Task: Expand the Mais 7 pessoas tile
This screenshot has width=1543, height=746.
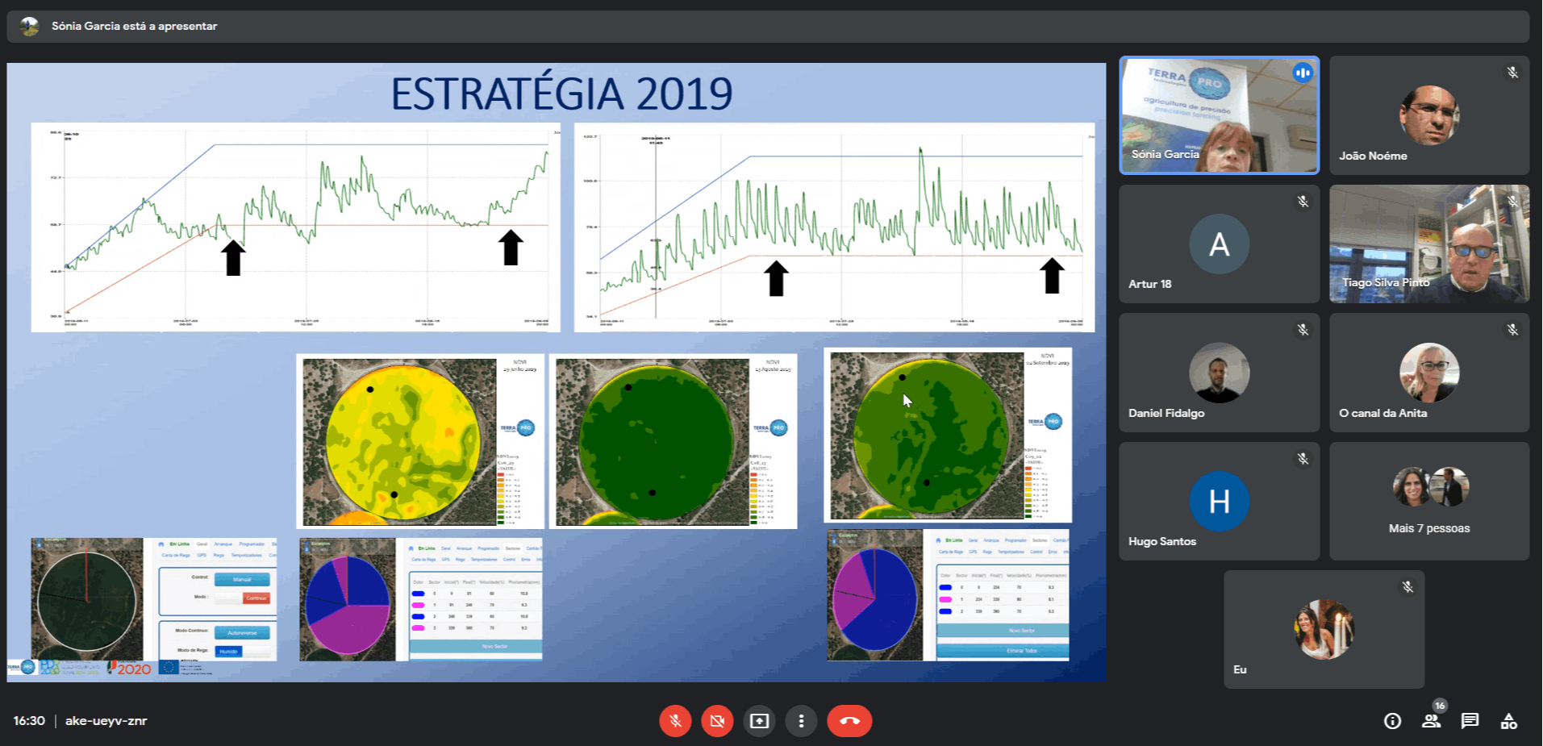Action: point(1428,501)
